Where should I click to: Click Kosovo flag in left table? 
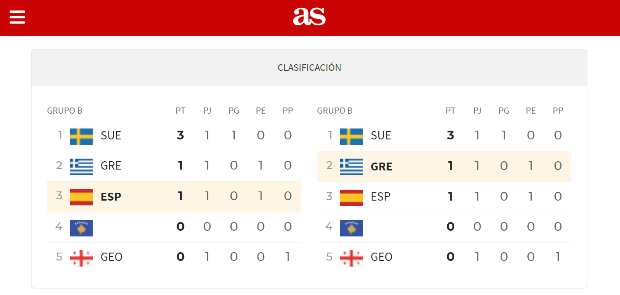coord(81,228)
